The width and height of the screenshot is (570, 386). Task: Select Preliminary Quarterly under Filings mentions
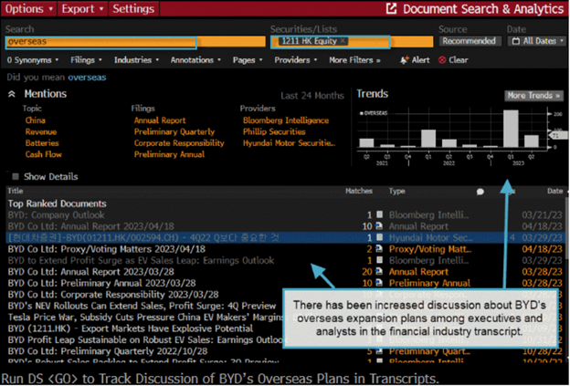click(x=174, y=131)
